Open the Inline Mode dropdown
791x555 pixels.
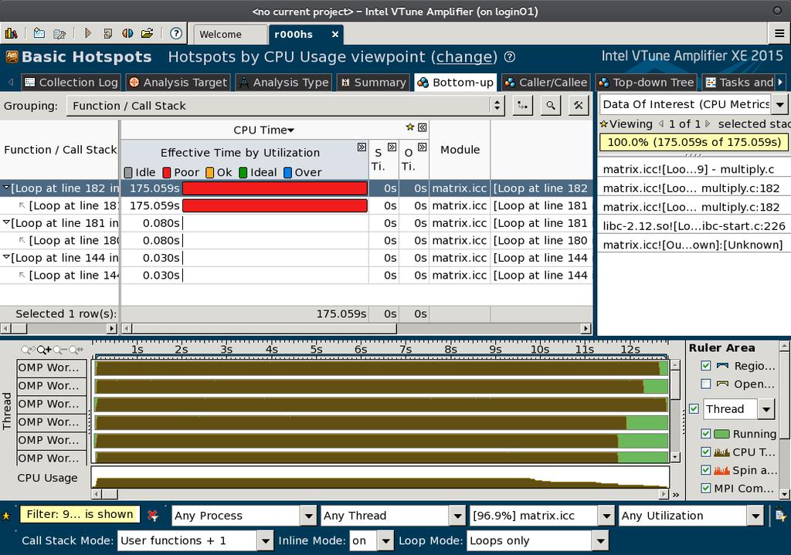pos(385,541)
